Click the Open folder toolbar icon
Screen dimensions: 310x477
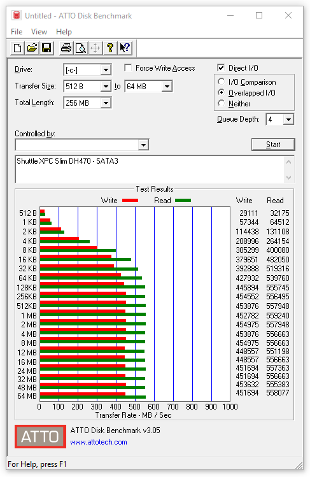click(x=32, y=48)
